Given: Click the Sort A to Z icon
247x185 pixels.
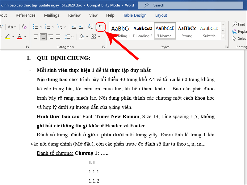Looking at the screenshot, I should point(90,27).
